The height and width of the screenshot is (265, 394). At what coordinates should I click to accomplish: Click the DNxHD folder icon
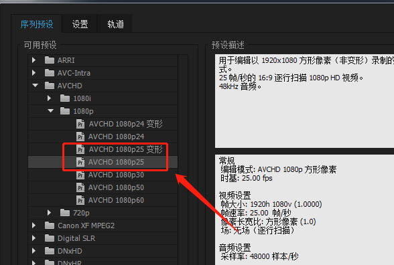click(x=50, y=251)
